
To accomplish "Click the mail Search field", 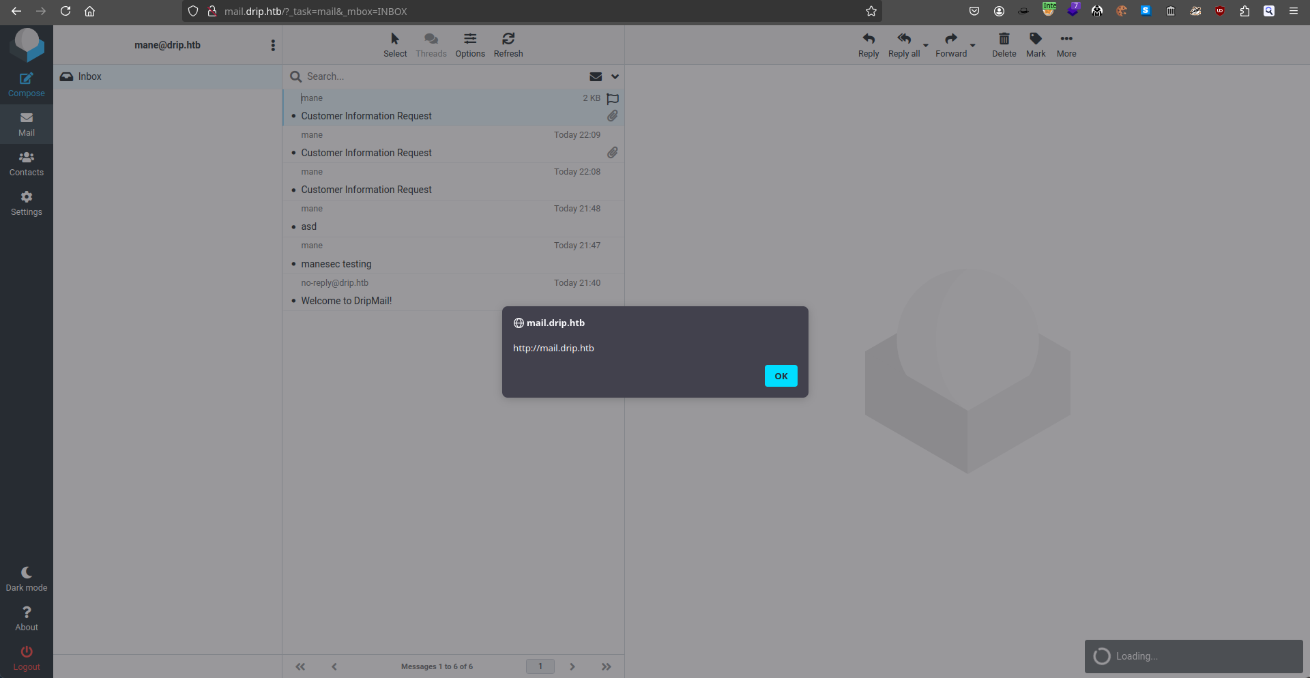I will click(x=437, y=76).
